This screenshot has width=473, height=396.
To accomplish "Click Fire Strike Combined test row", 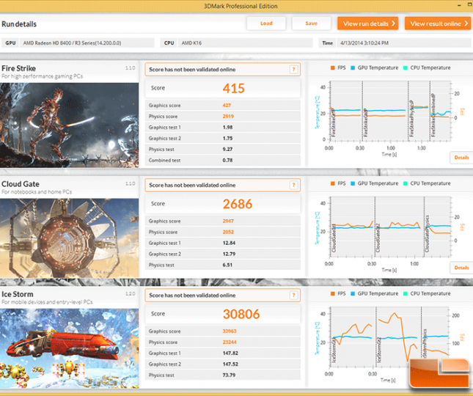I will pos(223,160).
